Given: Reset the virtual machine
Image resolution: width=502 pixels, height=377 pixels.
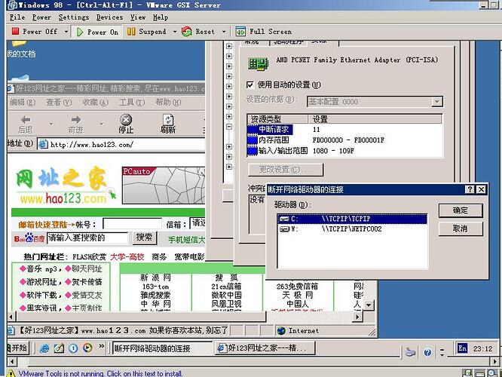Looking at the screenshot, I should pos(199,32).
